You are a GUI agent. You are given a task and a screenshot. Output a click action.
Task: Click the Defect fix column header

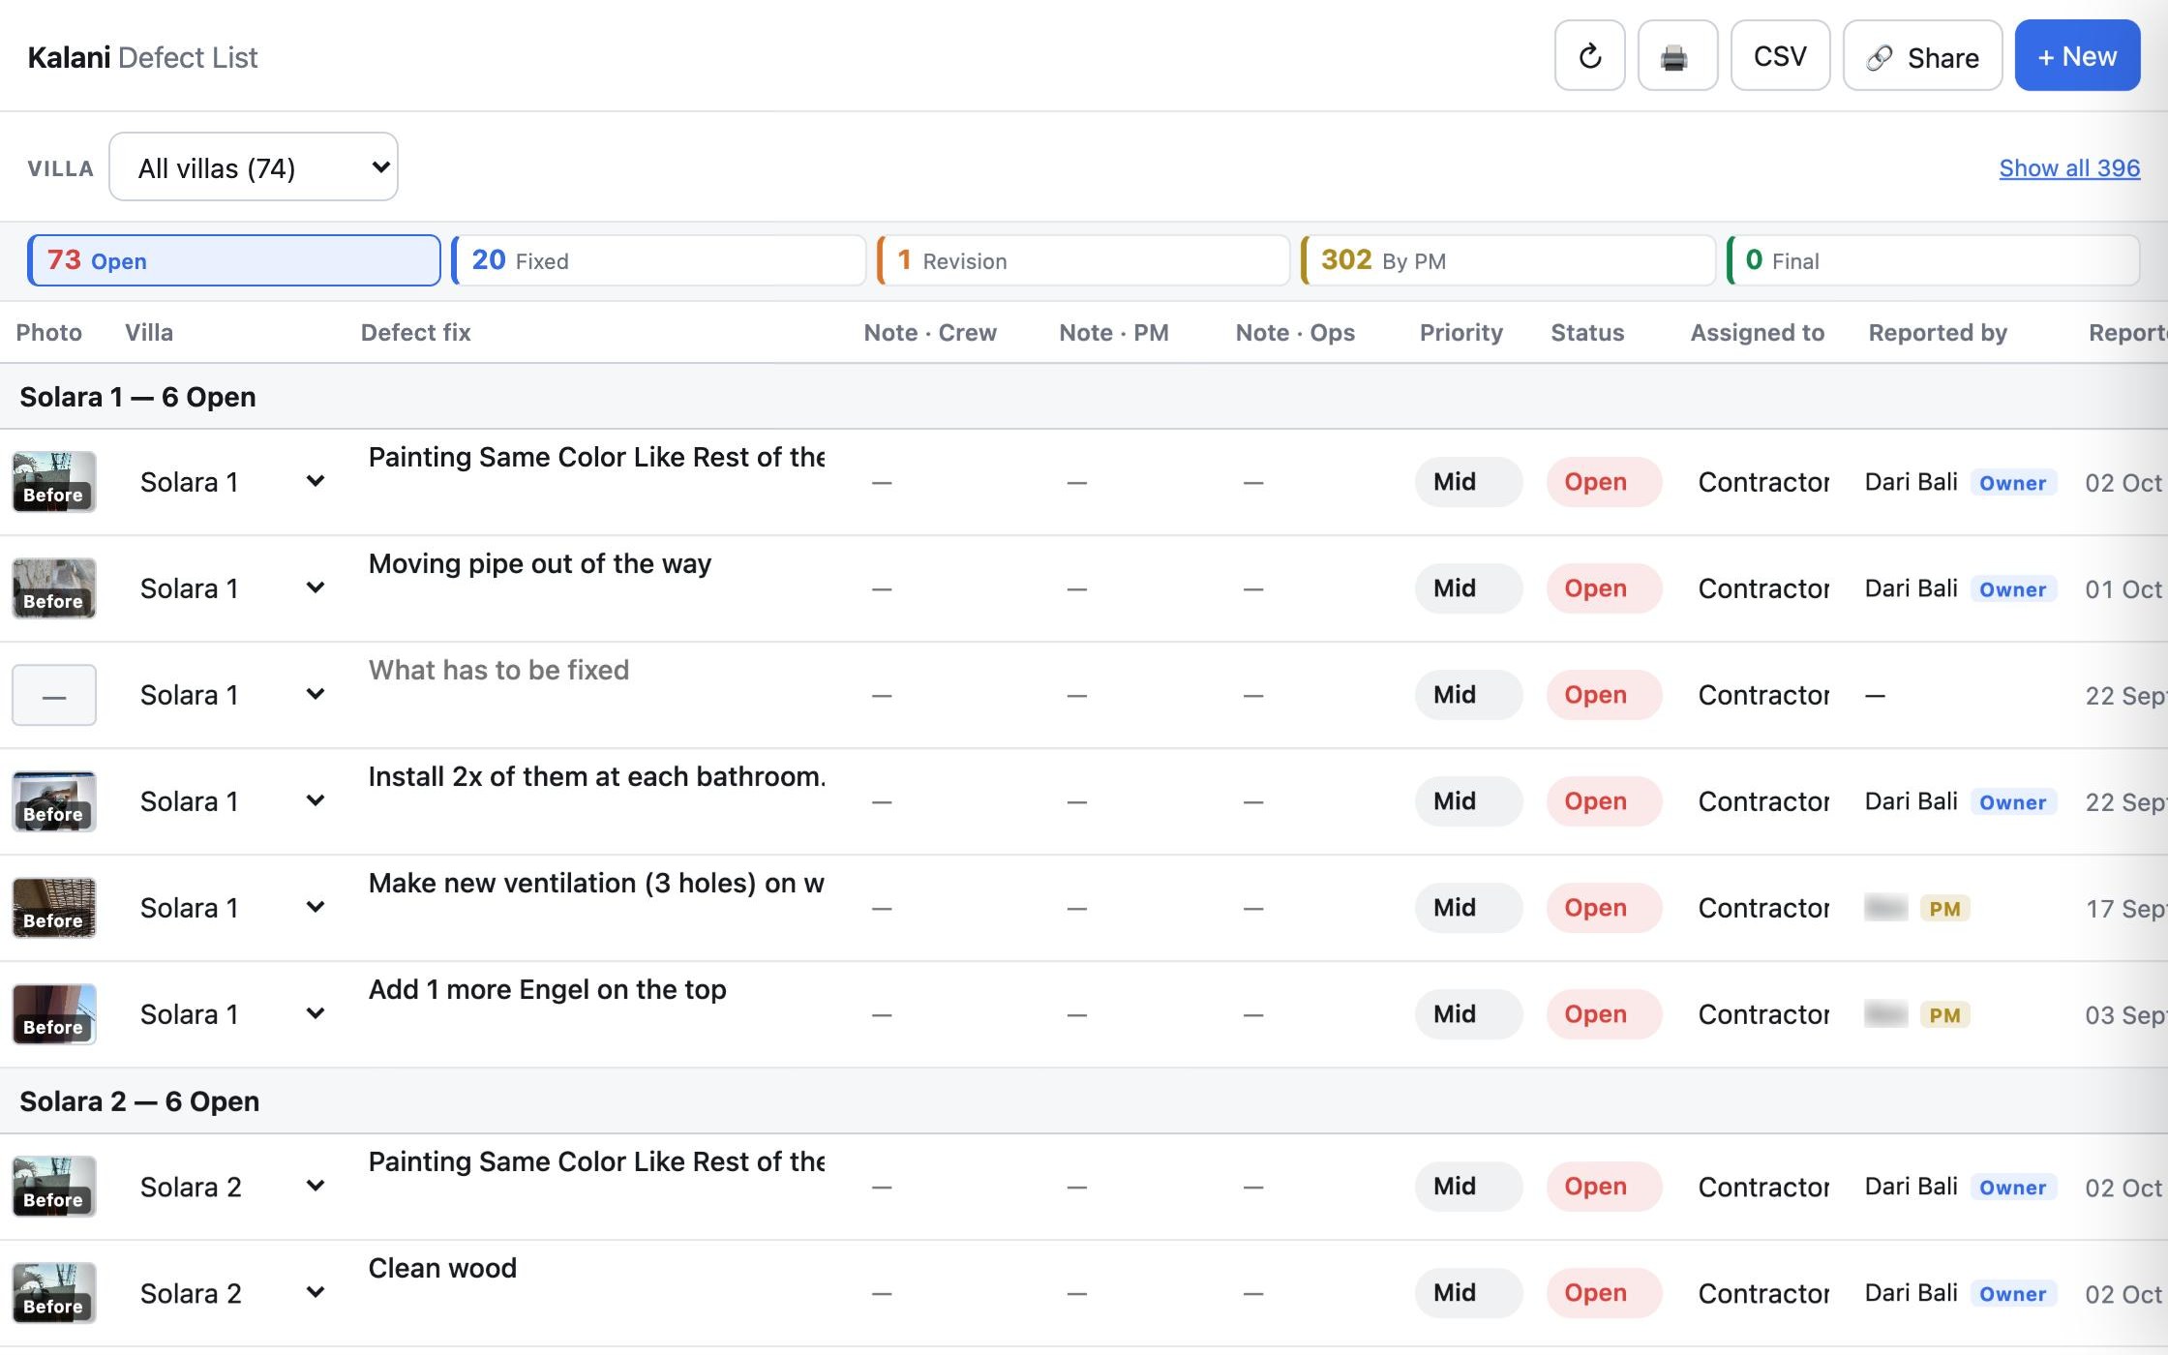click(415, 332)
